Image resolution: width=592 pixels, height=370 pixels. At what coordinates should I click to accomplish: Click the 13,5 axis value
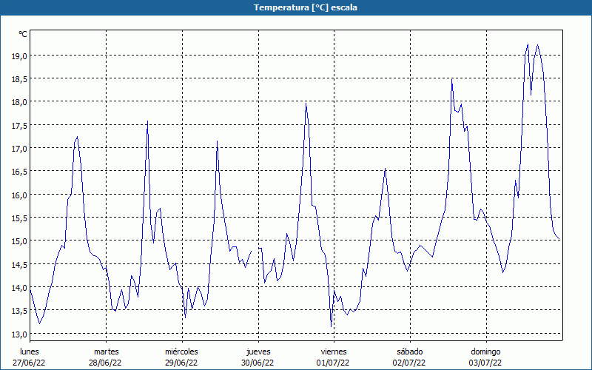19,310
